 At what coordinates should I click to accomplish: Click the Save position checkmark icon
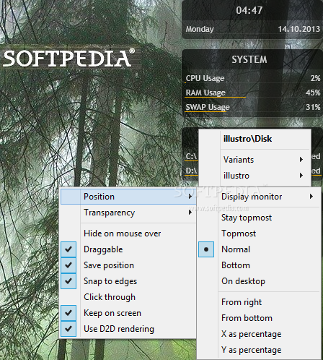point(68,265)
